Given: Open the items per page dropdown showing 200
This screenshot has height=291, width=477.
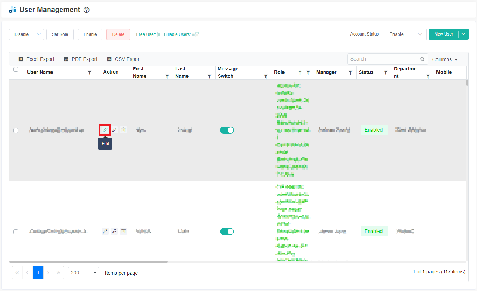Looking at the screenshot, I should pyautogui.click(x=83, y=272).
